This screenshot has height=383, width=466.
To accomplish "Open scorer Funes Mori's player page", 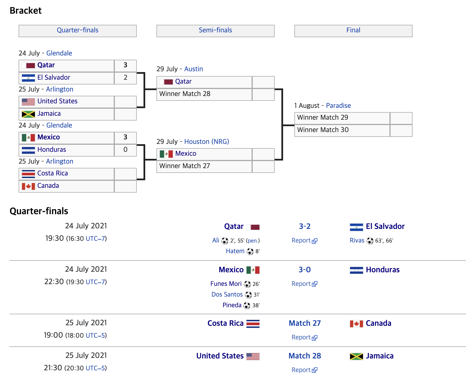I will pyautogui.click(x=226, y=284).
